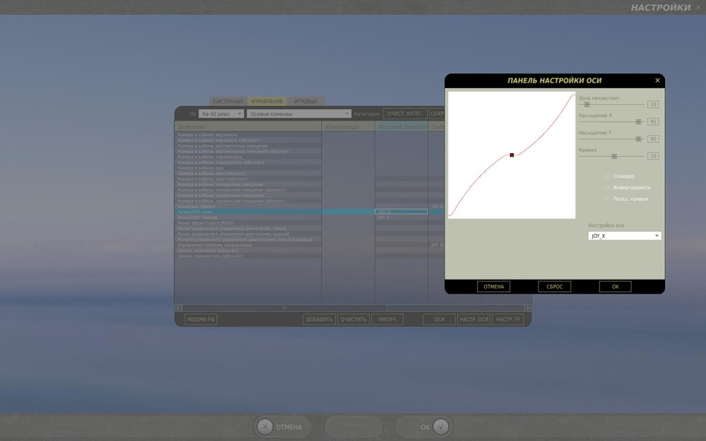Click ОТМЕНА in the axis tuning panel
The width and height of the screenshot is (706, 441).
[x=493, y=286]
